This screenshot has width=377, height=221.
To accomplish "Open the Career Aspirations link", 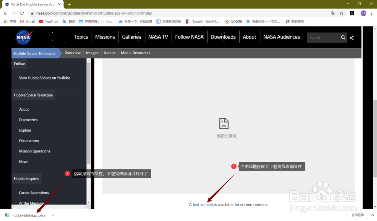I will [x=34, y=193].
